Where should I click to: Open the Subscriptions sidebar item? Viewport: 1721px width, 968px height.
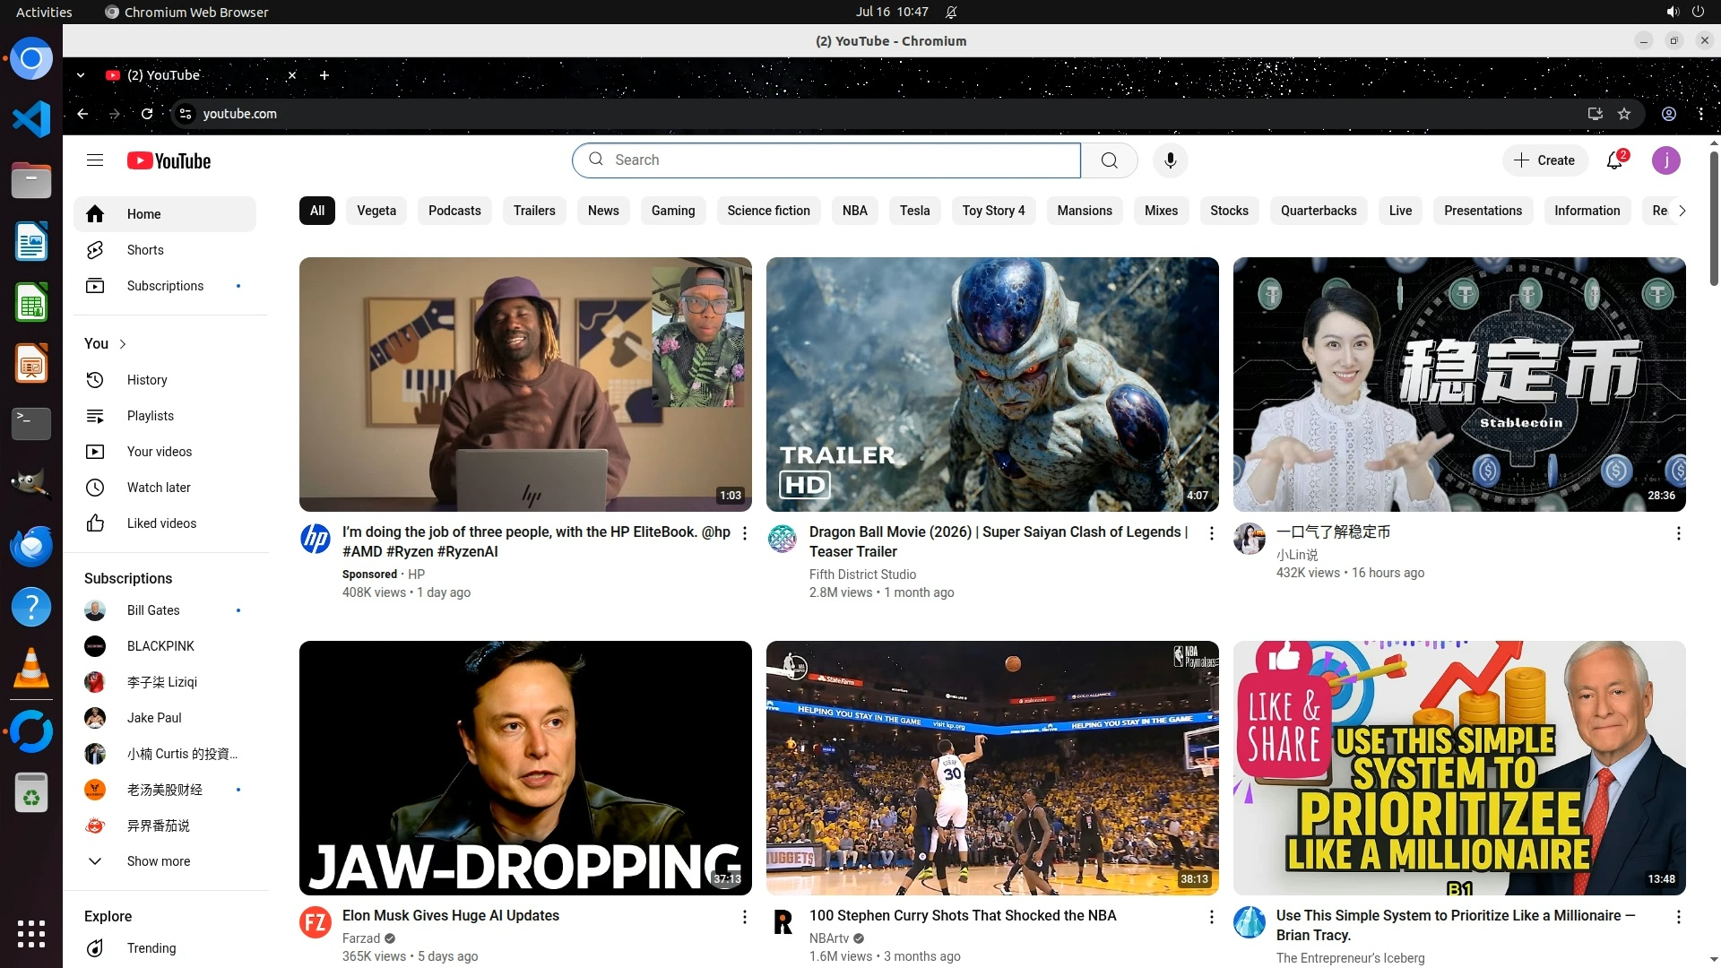pyautogui.click(x=165, y=286)
